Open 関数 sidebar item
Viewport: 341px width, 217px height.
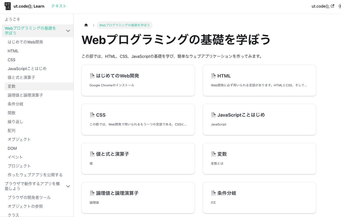coord(12,113)
